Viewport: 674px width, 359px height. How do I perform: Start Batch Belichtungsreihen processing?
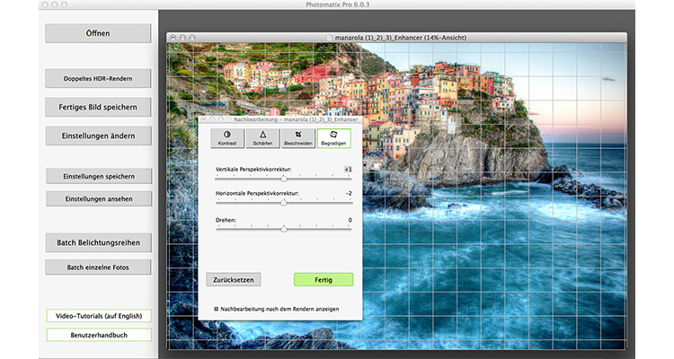(99, 242)
